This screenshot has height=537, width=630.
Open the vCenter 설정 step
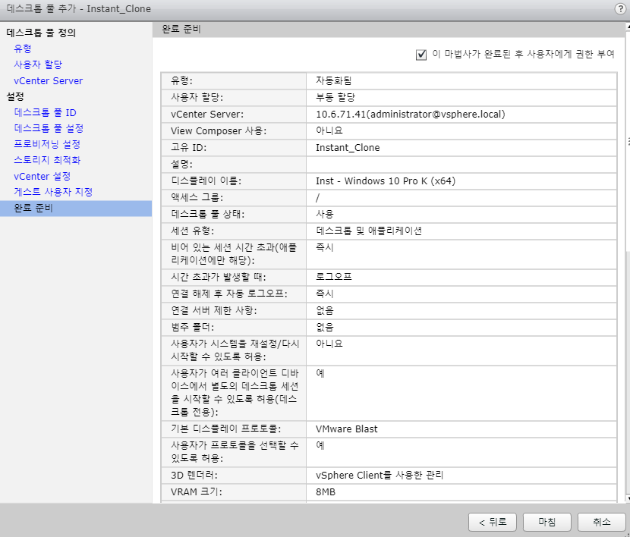pos(43,176)
